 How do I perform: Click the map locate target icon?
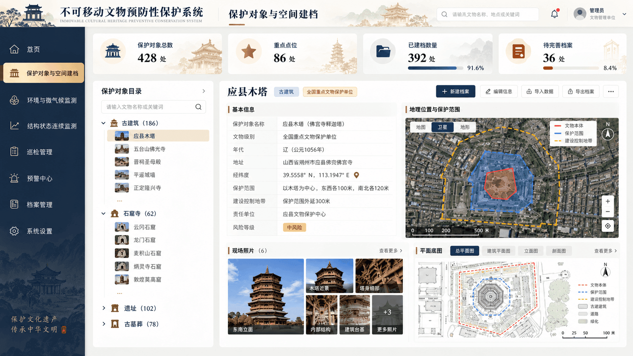608,226
